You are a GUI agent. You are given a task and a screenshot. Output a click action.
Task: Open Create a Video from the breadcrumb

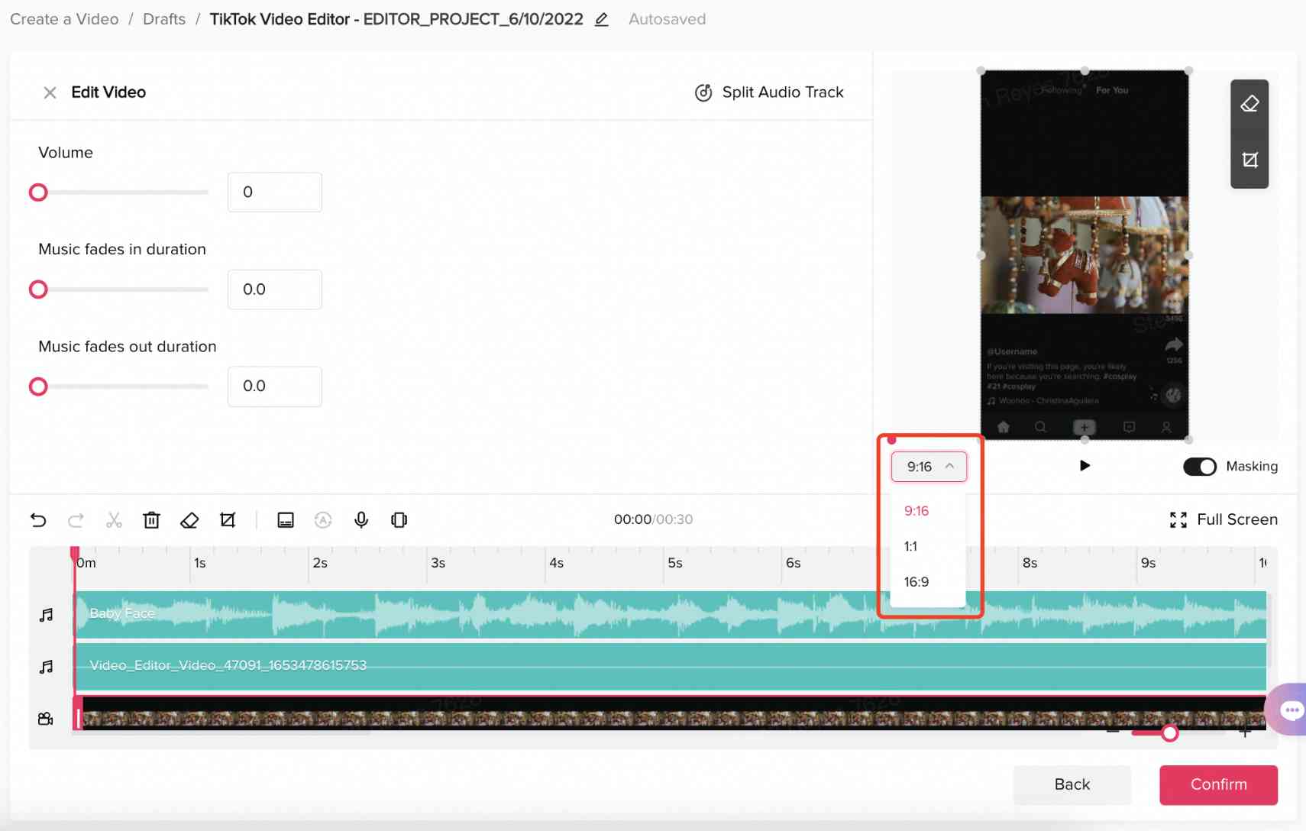[x=63, y=18]
